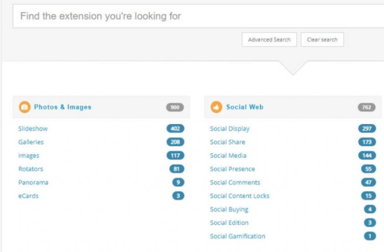Browse the Galleries subcategory

pos(31,142)
